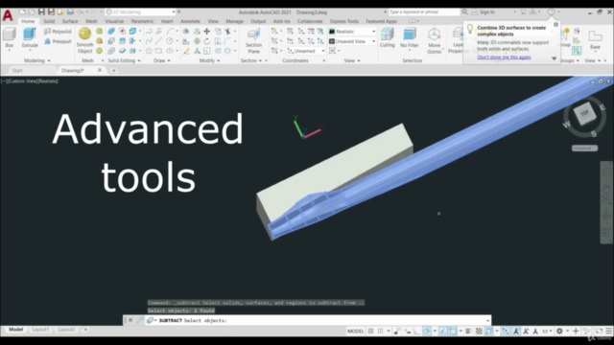Activate the Presspull tool

(58, 41)
